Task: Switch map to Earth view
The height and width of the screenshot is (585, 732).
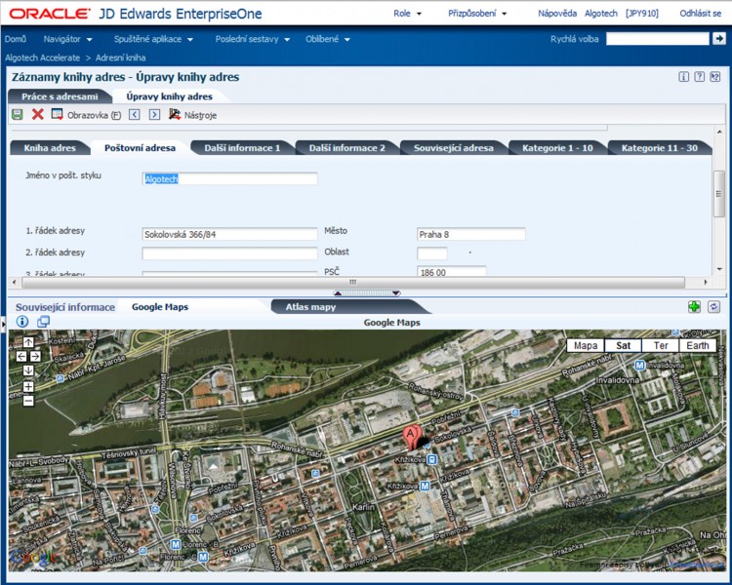Action: 698,345
